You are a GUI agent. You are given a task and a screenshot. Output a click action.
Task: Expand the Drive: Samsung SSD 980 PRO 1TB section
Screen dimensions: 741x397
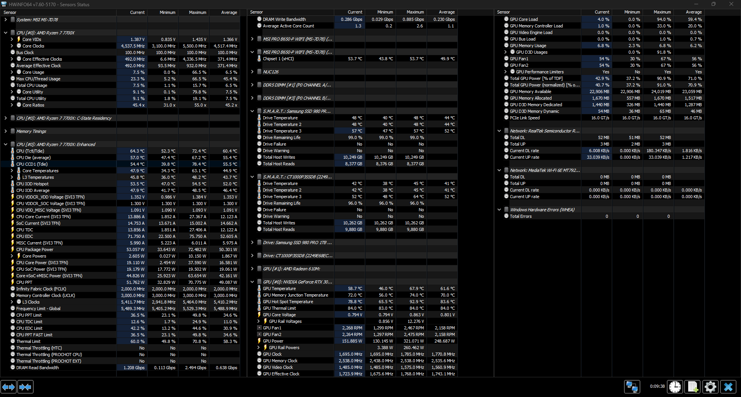tap(252, 243)
